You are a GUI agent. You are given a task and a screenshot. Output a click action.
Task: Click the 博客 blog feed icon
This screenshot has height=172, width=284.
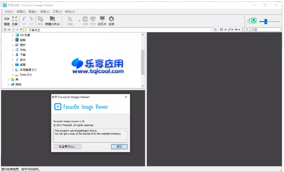pos(70,19)
